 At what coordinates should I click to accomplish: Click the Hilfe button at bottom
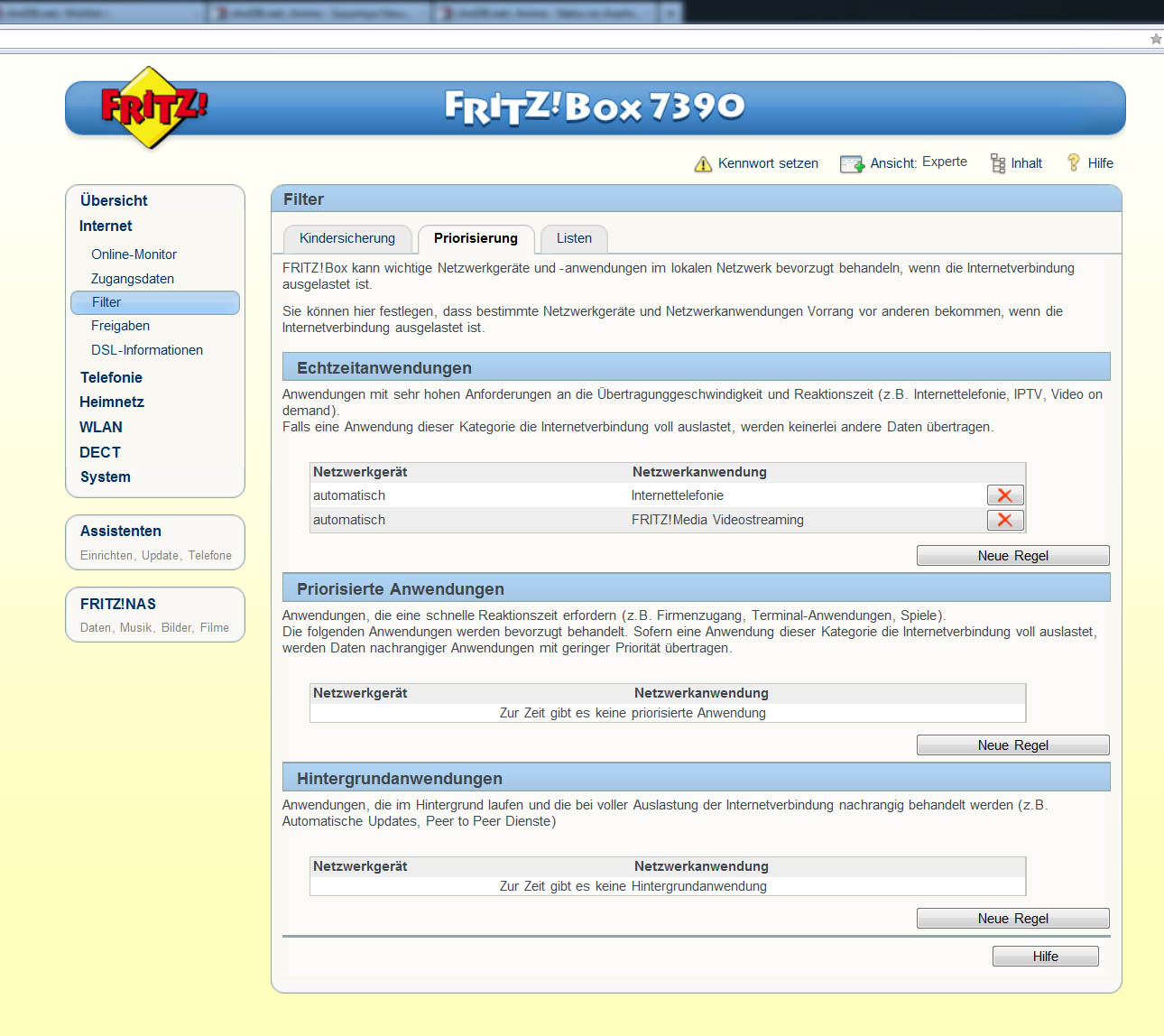1046,957
